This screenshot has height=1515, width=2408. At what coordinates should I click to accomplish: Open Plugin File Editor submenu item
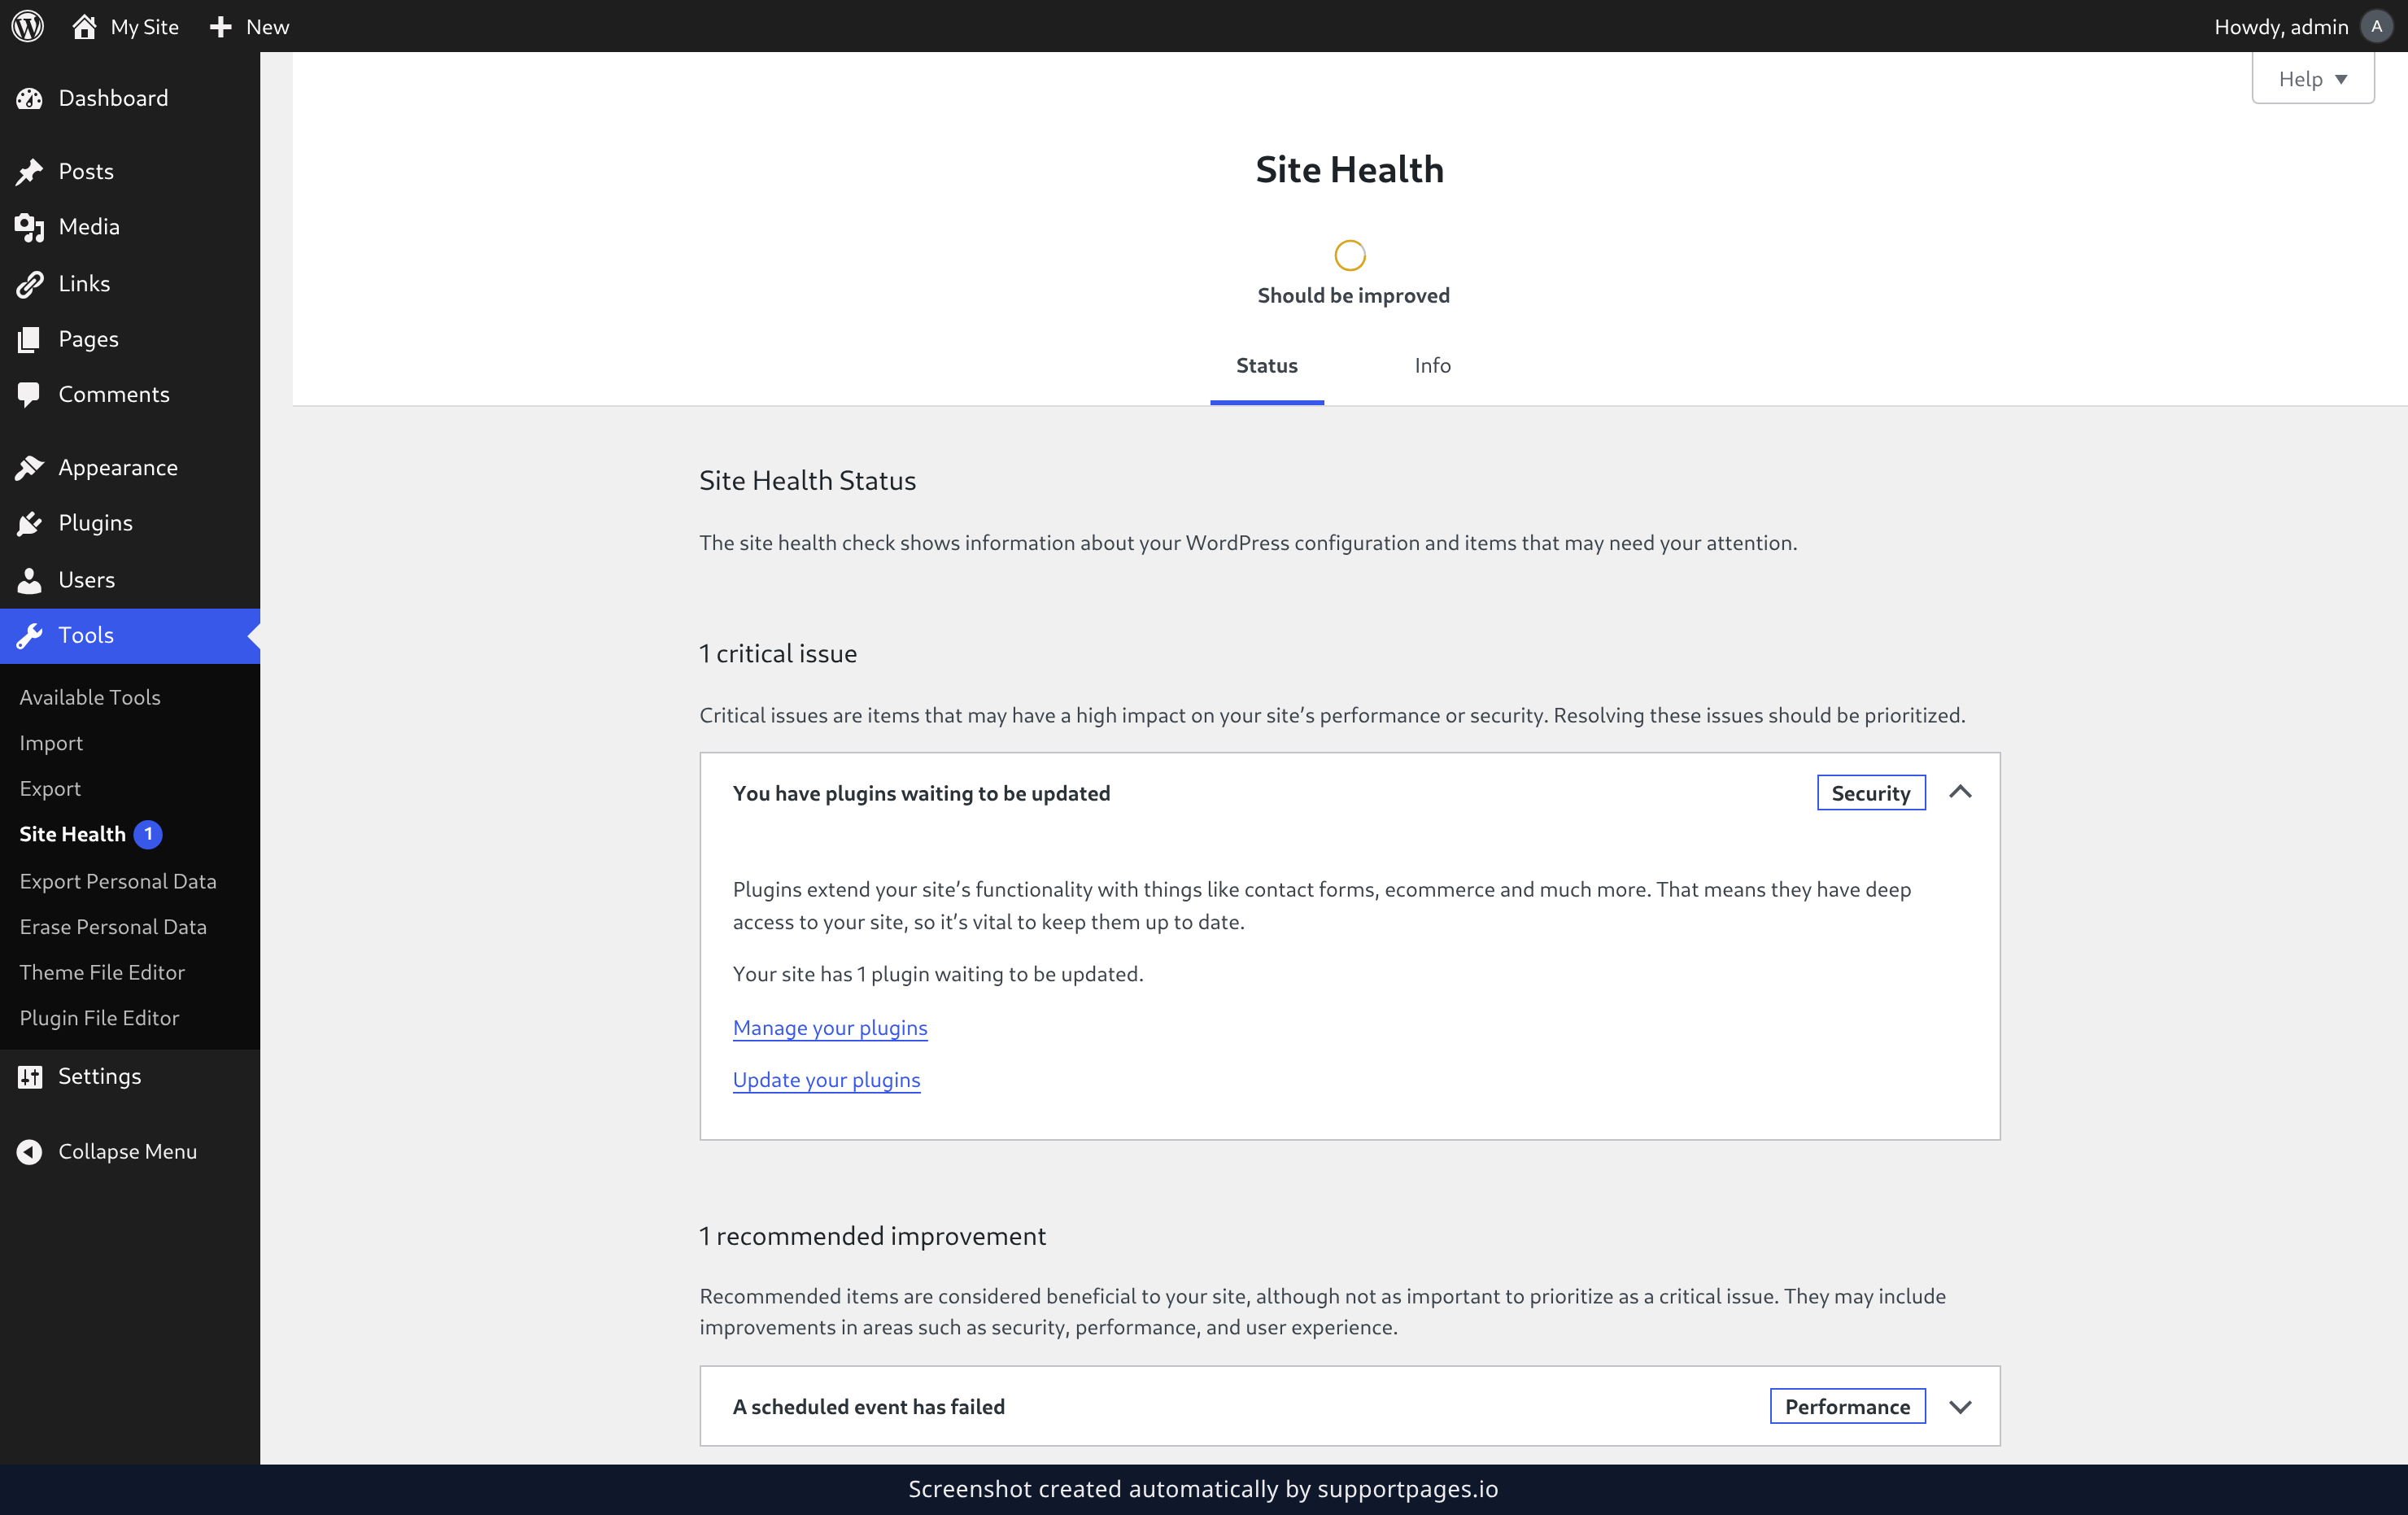coord(99,1018)
